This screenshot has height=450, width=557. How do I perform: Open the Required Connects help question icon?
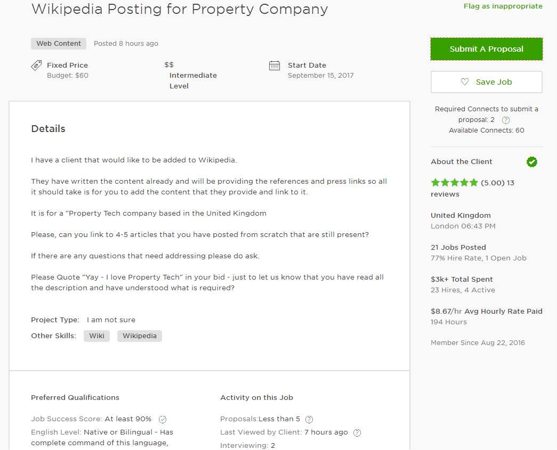506,120
